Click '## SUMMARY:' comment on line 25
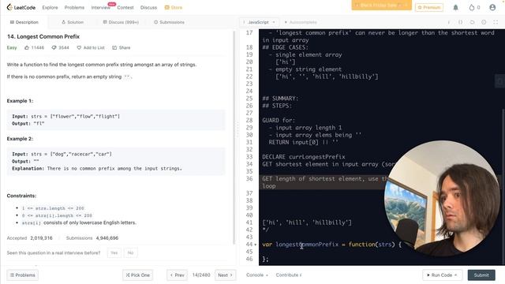 click(280, 98)
